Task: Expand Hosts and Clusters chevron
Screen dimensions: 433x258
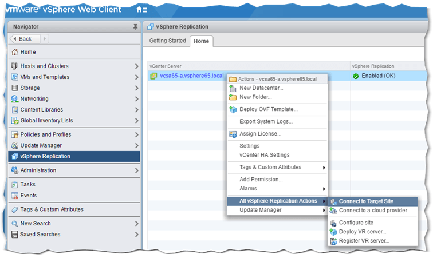Action: point(136,66)
